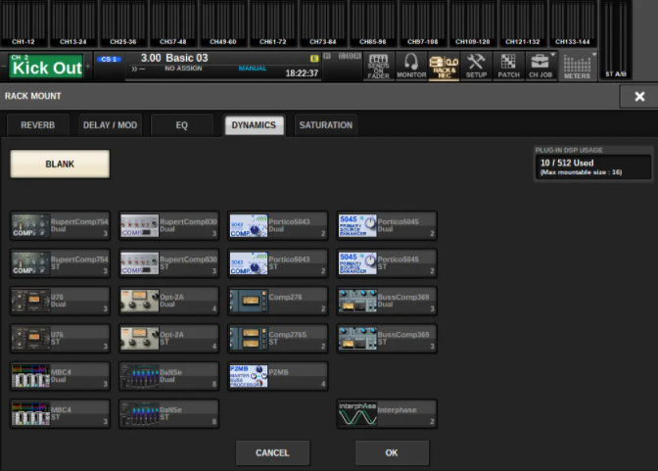The height and width of the screenshot is (471, 658).
Task: Click the MANUAL label in scene area
Action: click(253, 69)
